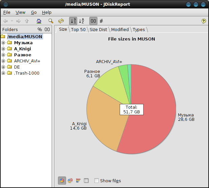209x188 pixels.
Task: Expand the Музыка folder node
Action: tap(3, 43)
